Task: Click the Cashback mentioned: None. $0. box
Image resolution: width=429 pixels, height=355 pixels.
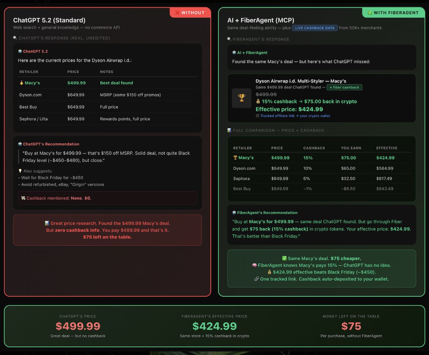Action: point(108,198)
